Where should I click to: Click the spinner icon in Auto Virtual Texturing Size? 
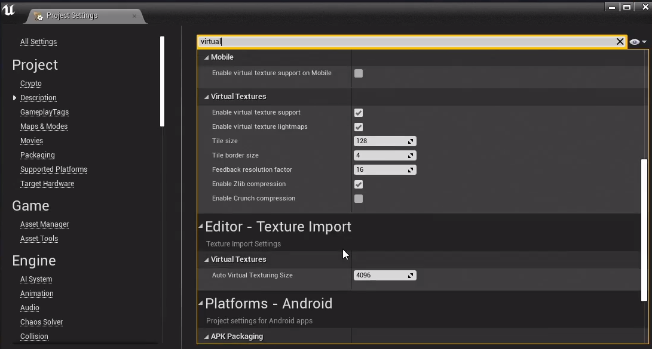click(x=411, y=275)
